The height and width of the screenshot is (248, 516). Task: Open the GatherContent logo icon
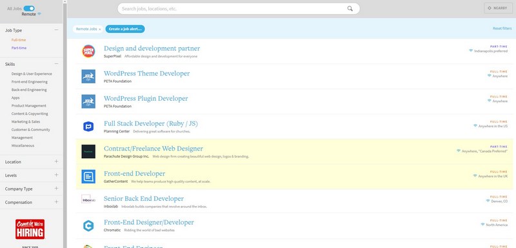pos(88,176)
